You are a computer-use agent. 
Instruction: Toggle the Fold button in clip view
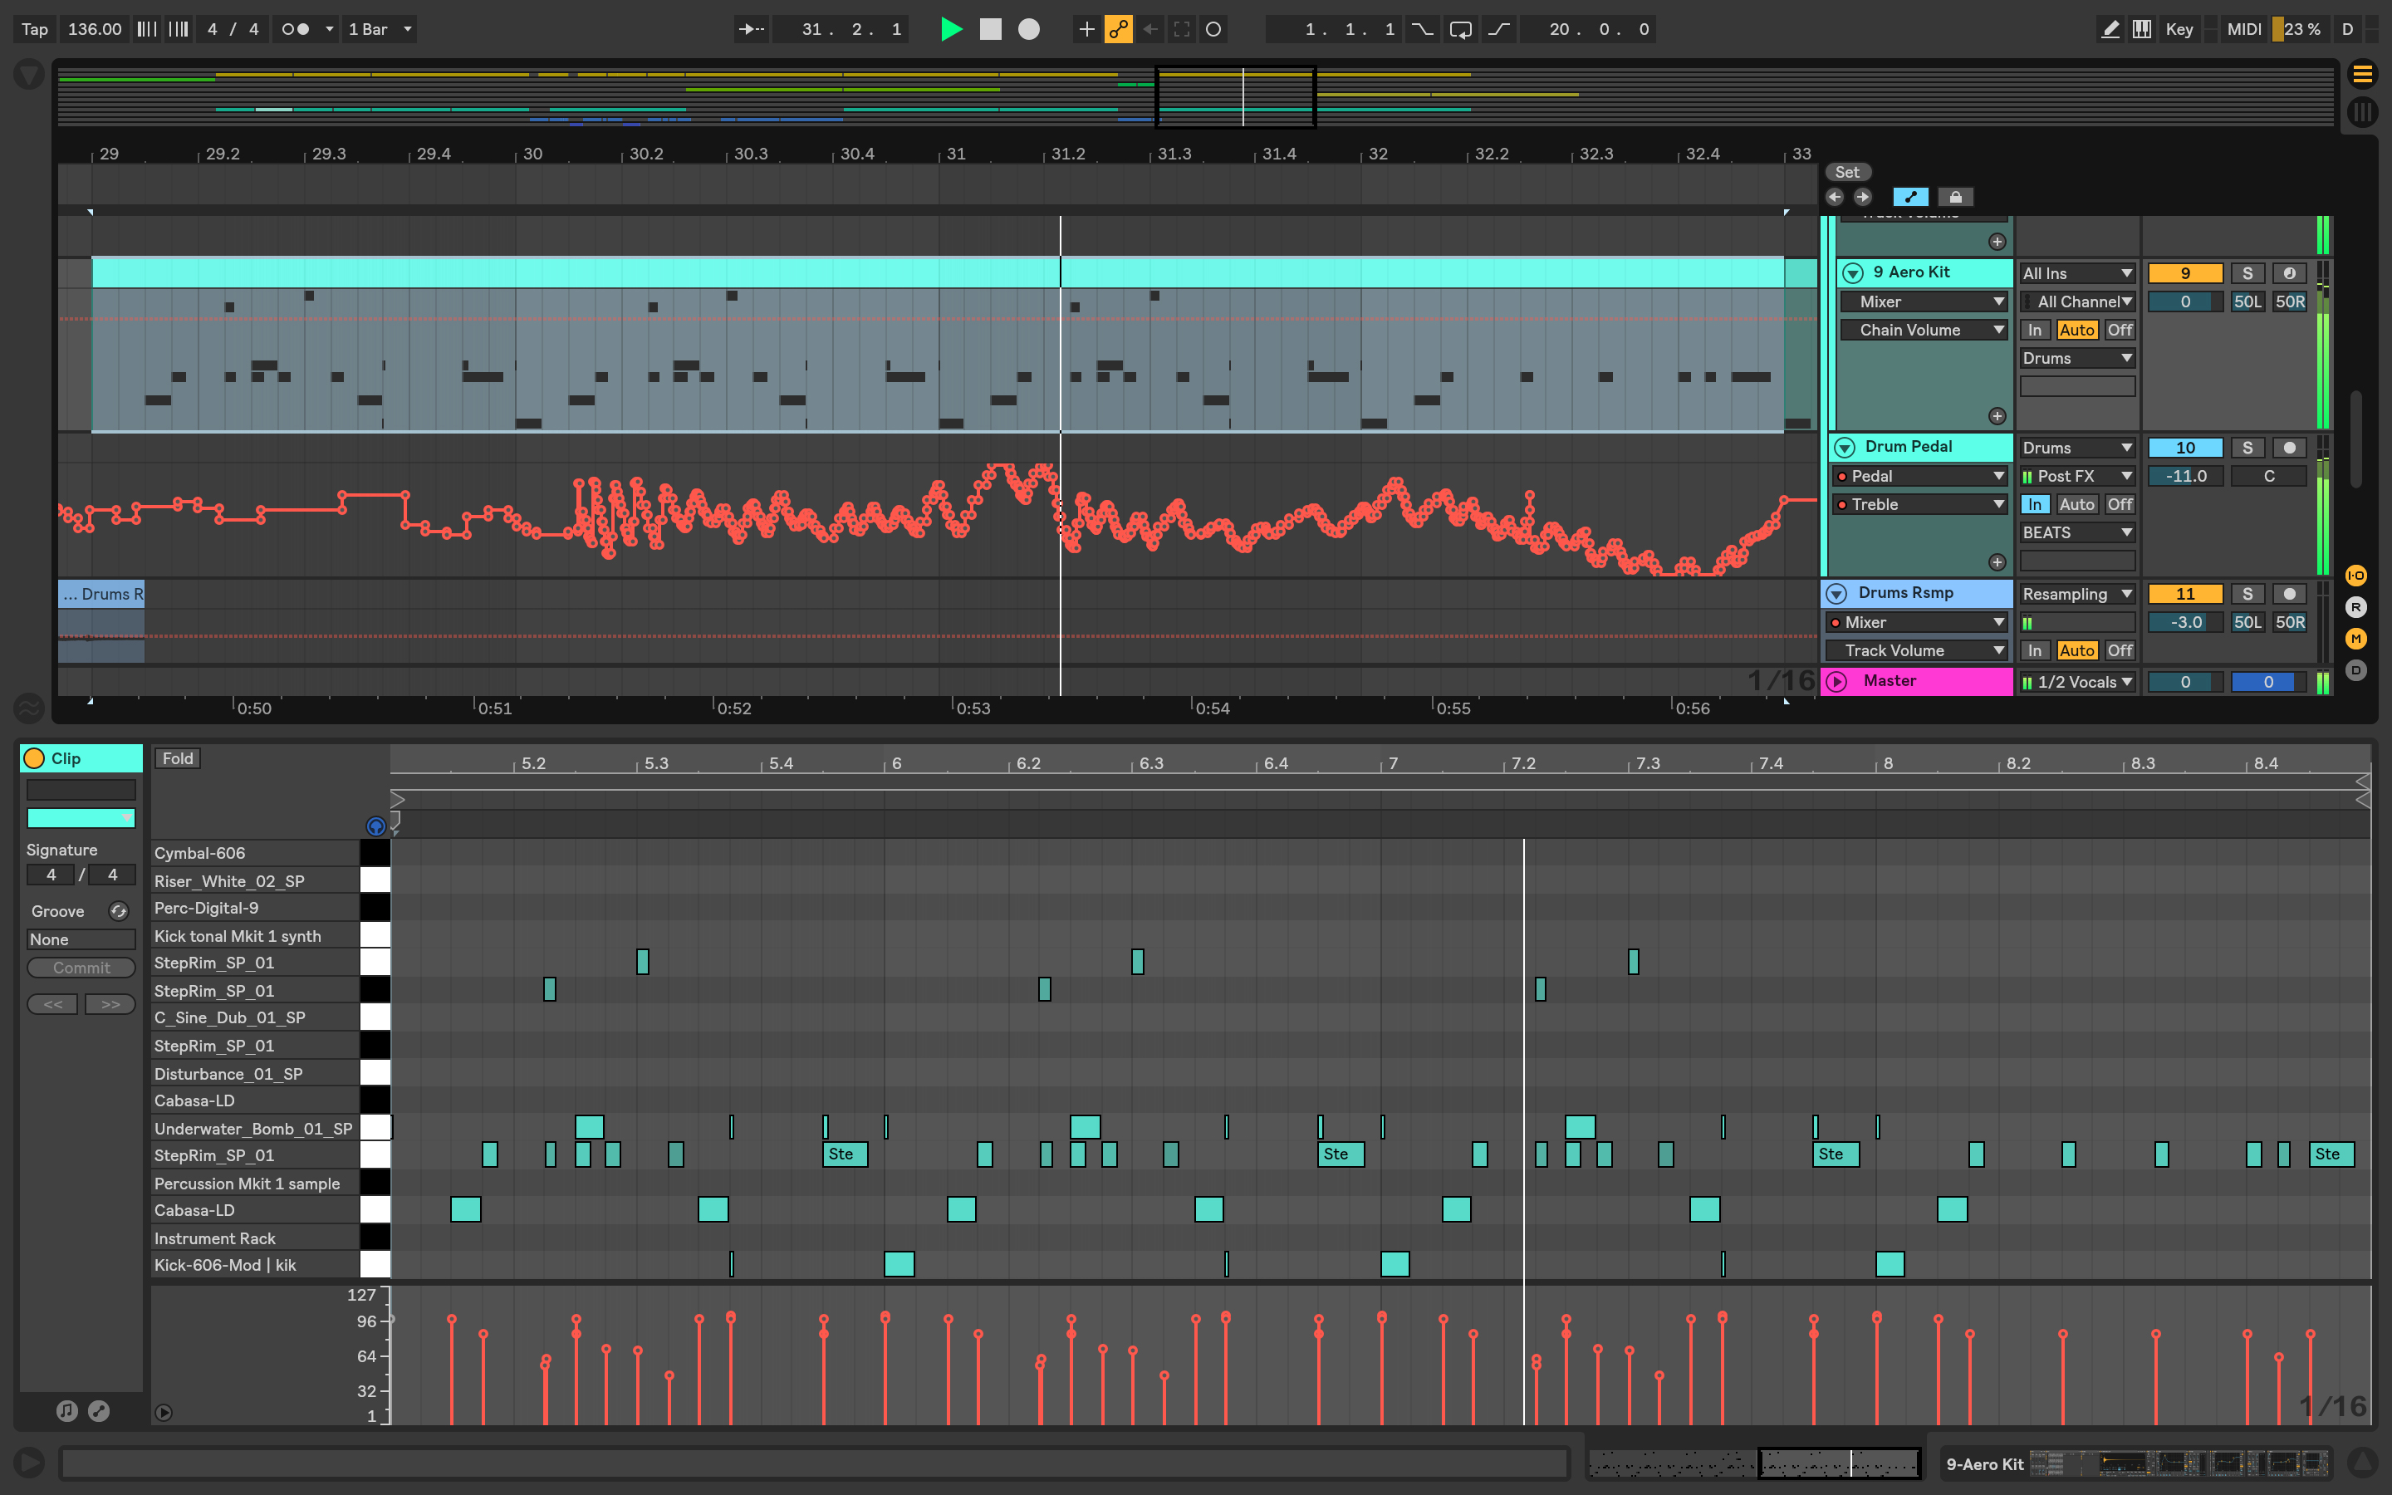click(x=178, y=757)
